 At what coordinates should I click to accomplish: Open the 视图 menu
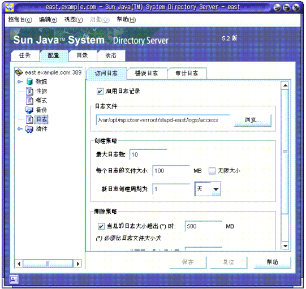coord(74,20)
